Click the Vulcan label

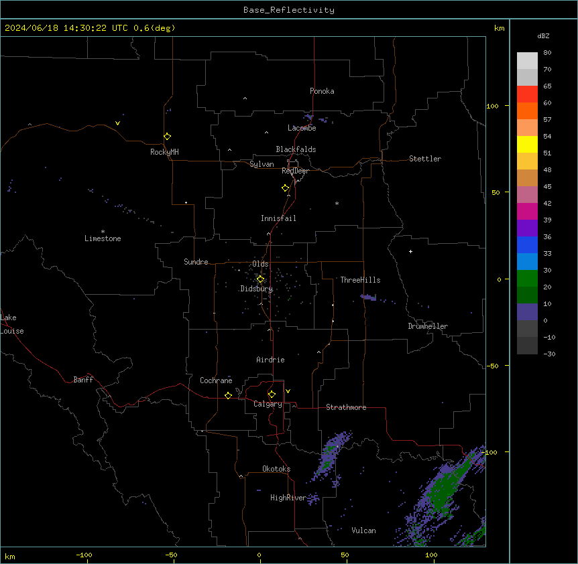[364, 531]
